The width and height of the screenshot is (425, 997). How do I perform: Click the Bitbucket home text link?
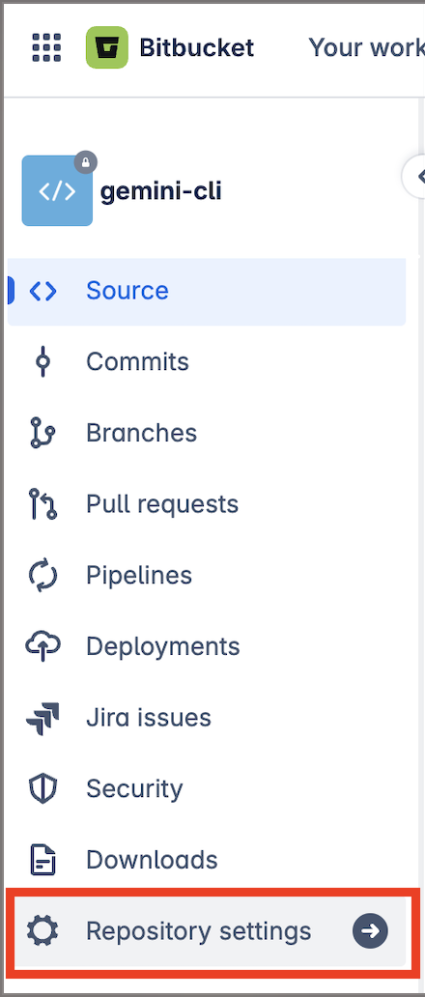pyautogui.click(x=197, y=47)
